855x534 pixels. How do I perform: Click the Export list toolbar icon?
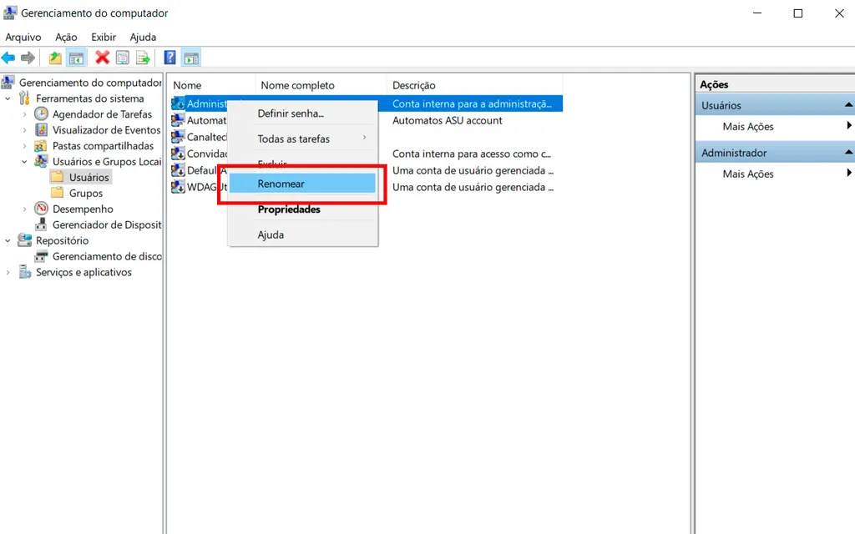click(143, 58)
